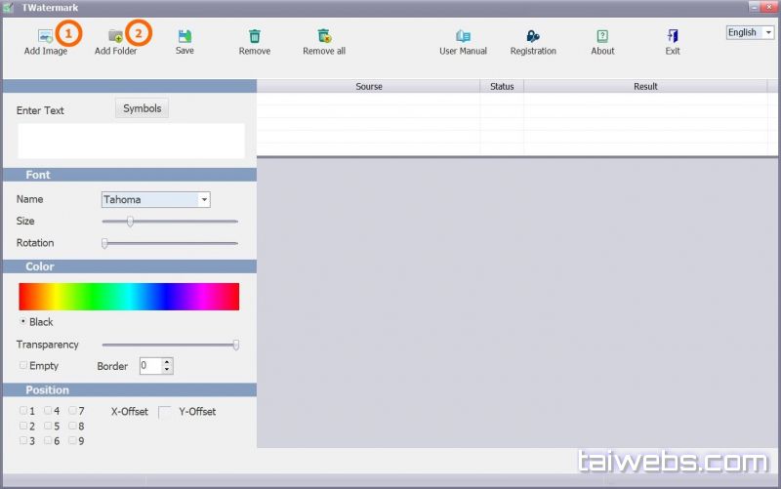Image resolution: width=781 pixels, height=489 pixels.
Task: Tick the position 9 checkbox
Action: 72,440
